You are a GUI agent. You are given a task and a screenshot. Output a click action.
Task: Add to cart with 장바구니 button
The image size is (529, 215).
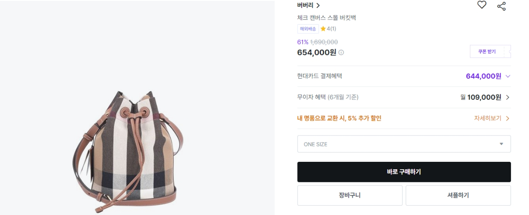click(x=350, y=195)
